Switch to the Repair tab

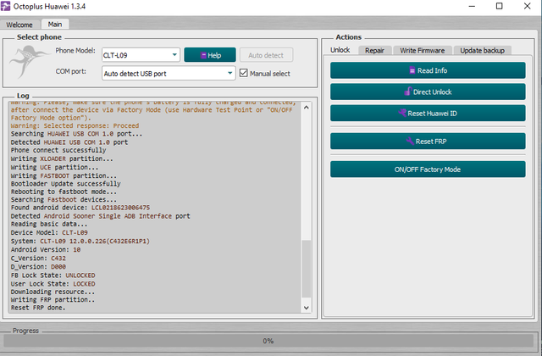(374, 51)
